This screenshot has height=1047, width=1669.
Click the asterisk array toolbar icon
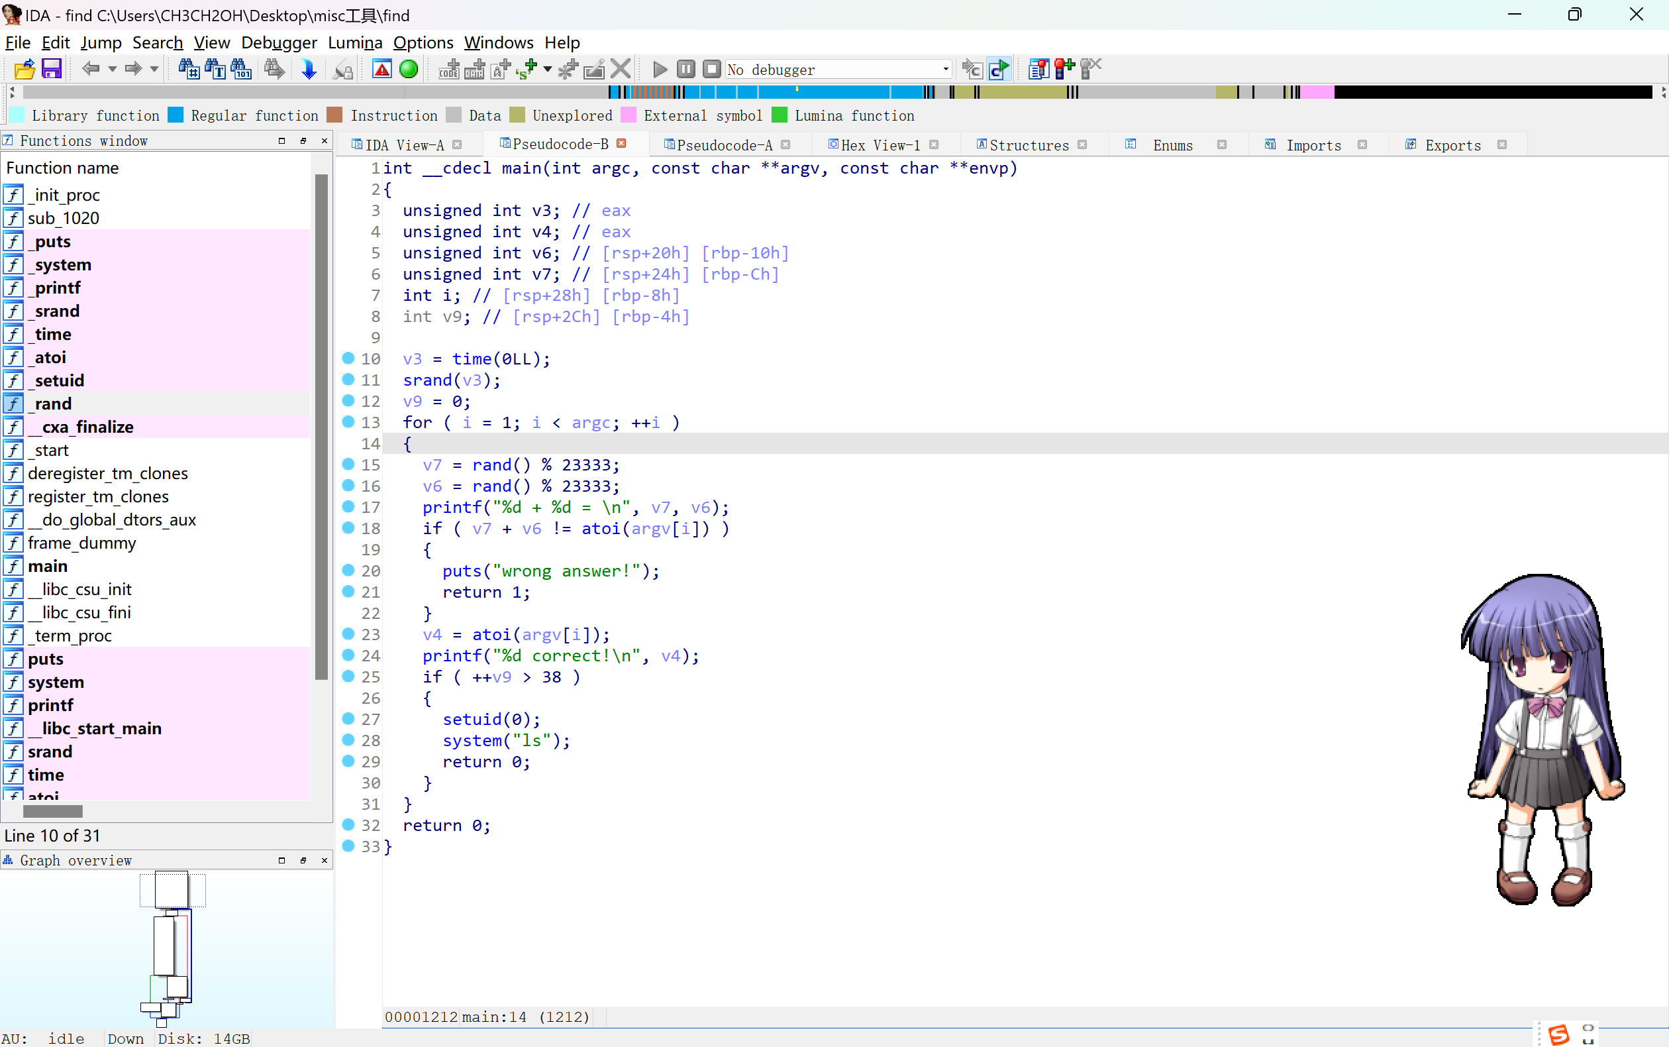coord(568,69)
